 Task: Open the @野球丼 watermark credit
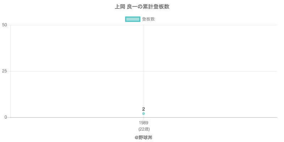click(143, 137)
